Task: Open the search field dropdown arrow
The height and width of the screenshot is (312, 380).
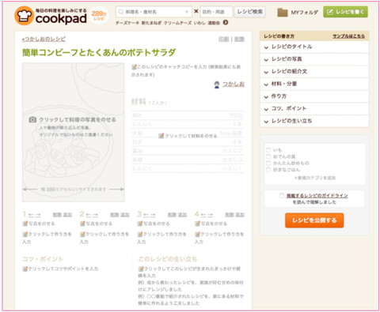Action: click(187, 12)
